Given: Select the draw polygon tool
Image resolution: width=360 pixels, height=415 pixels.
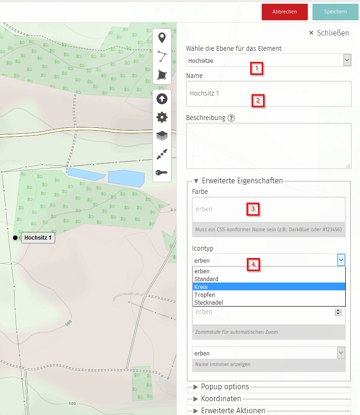Looking at the screenshot, I should coord(162,75).
